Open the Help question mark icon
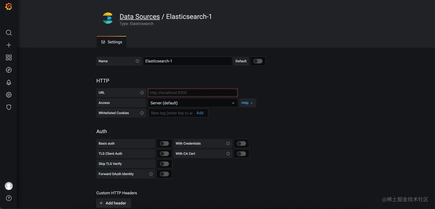Image resolution: width=435 pixels, height=209 pixels. (9, 198)
